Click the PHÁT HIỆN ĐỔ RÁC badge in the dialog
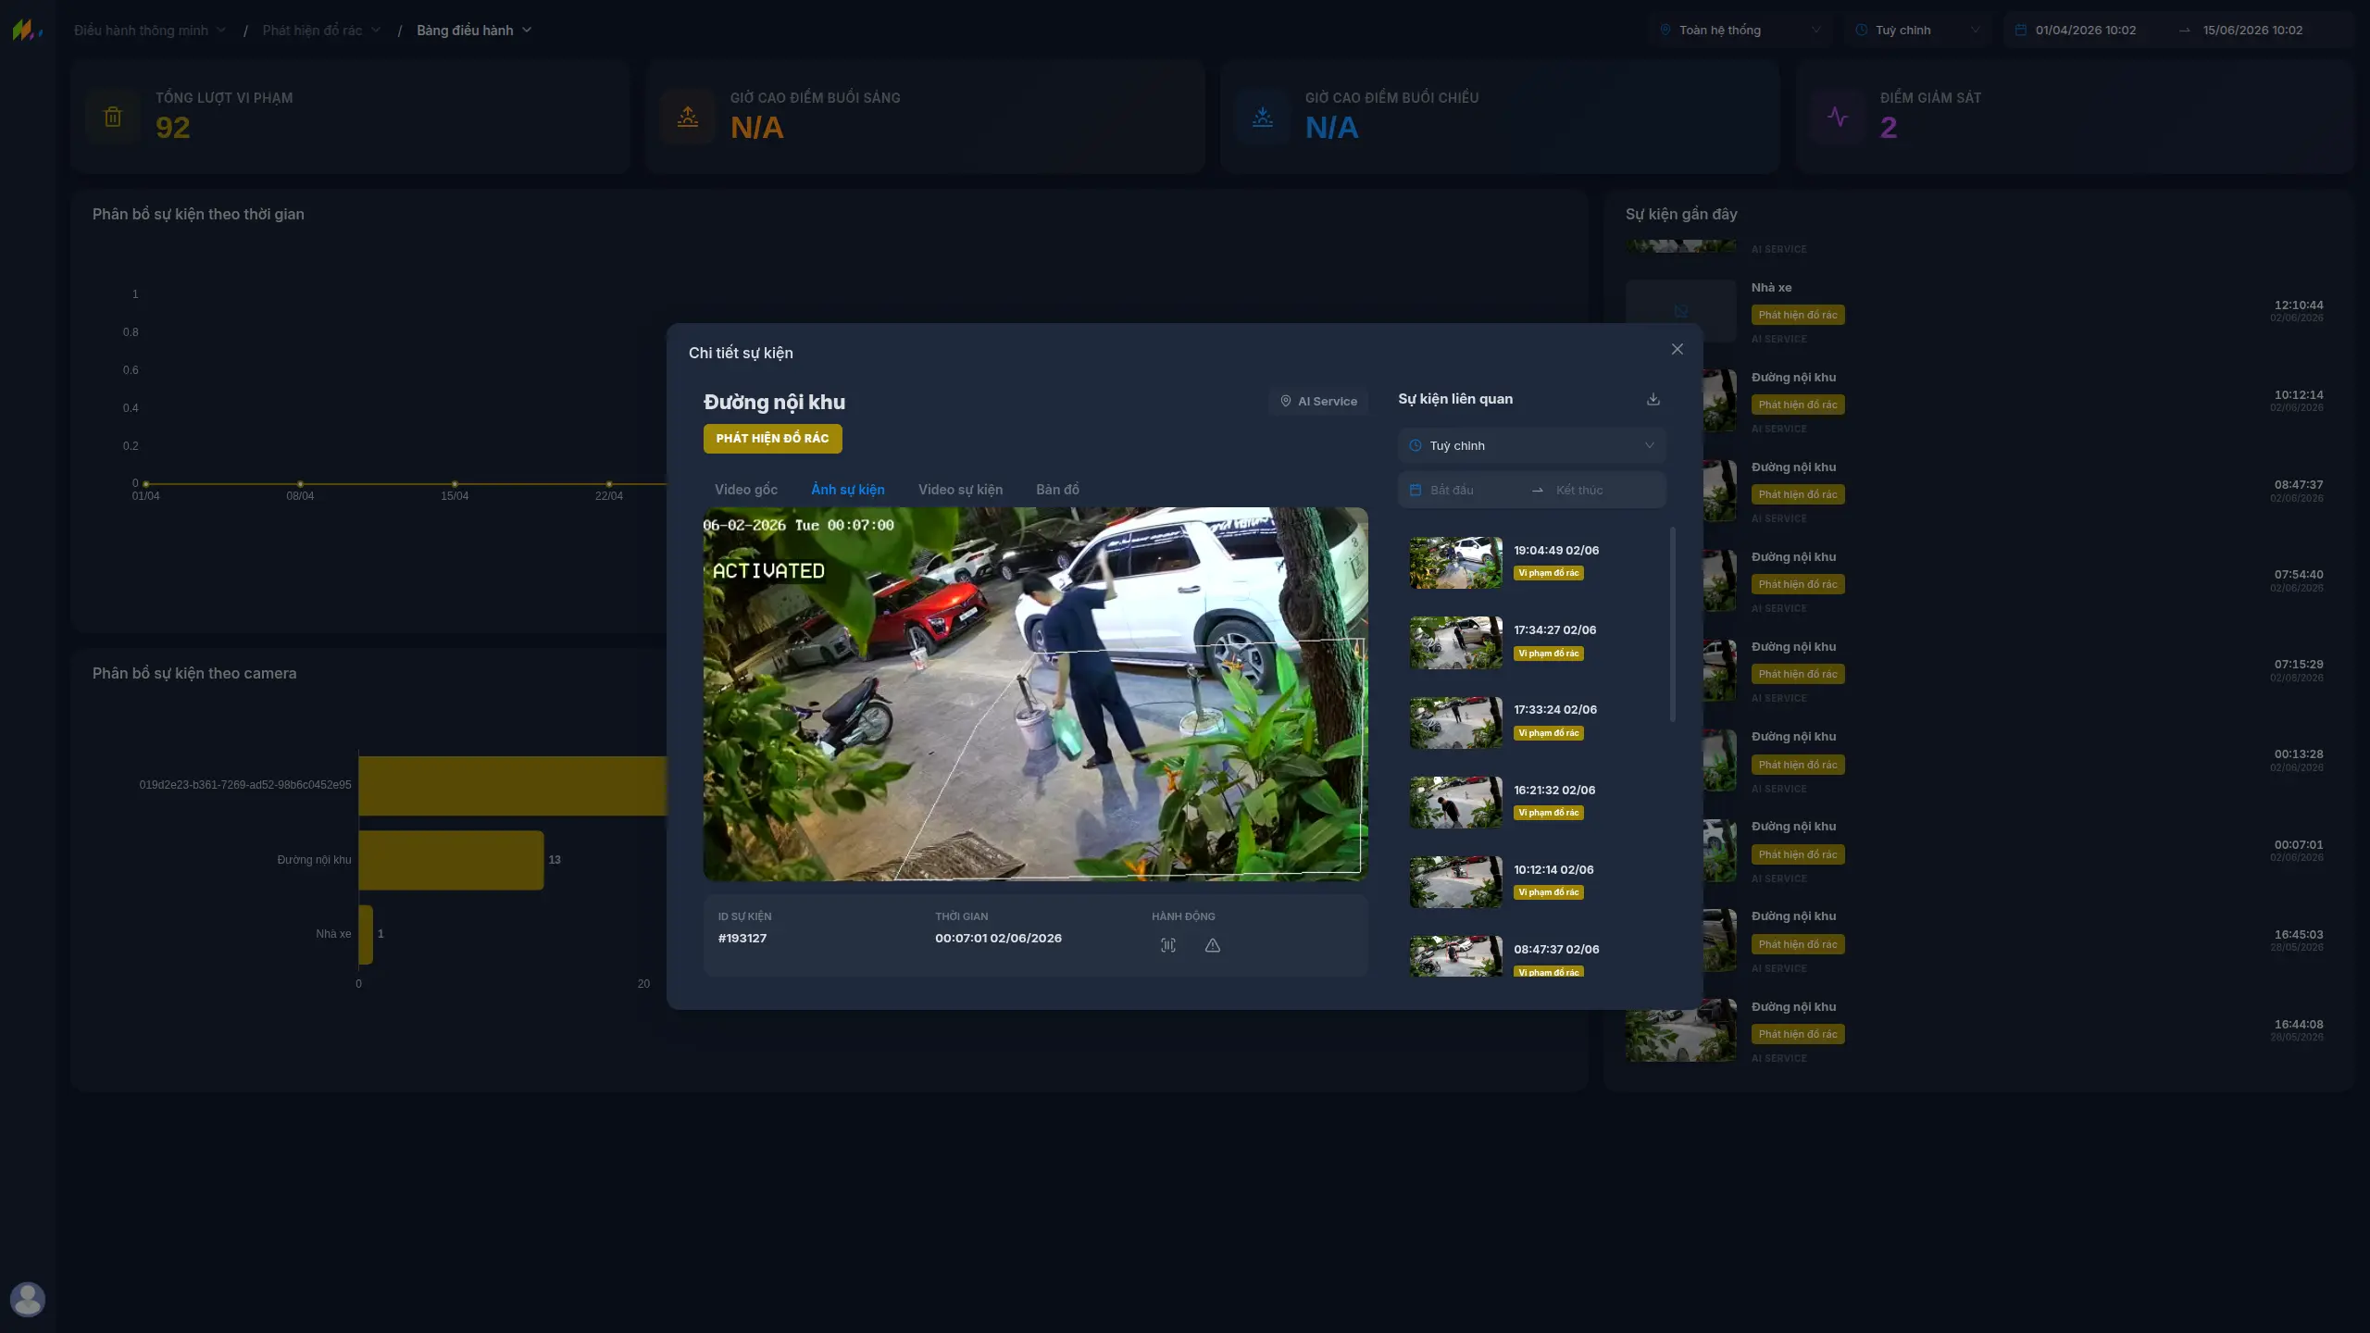The width and height of the screenshot is (2370, 1333). 773,439
